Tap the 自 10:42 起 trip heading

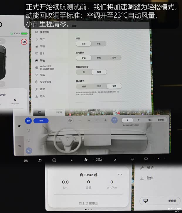[x=89, y=175]
